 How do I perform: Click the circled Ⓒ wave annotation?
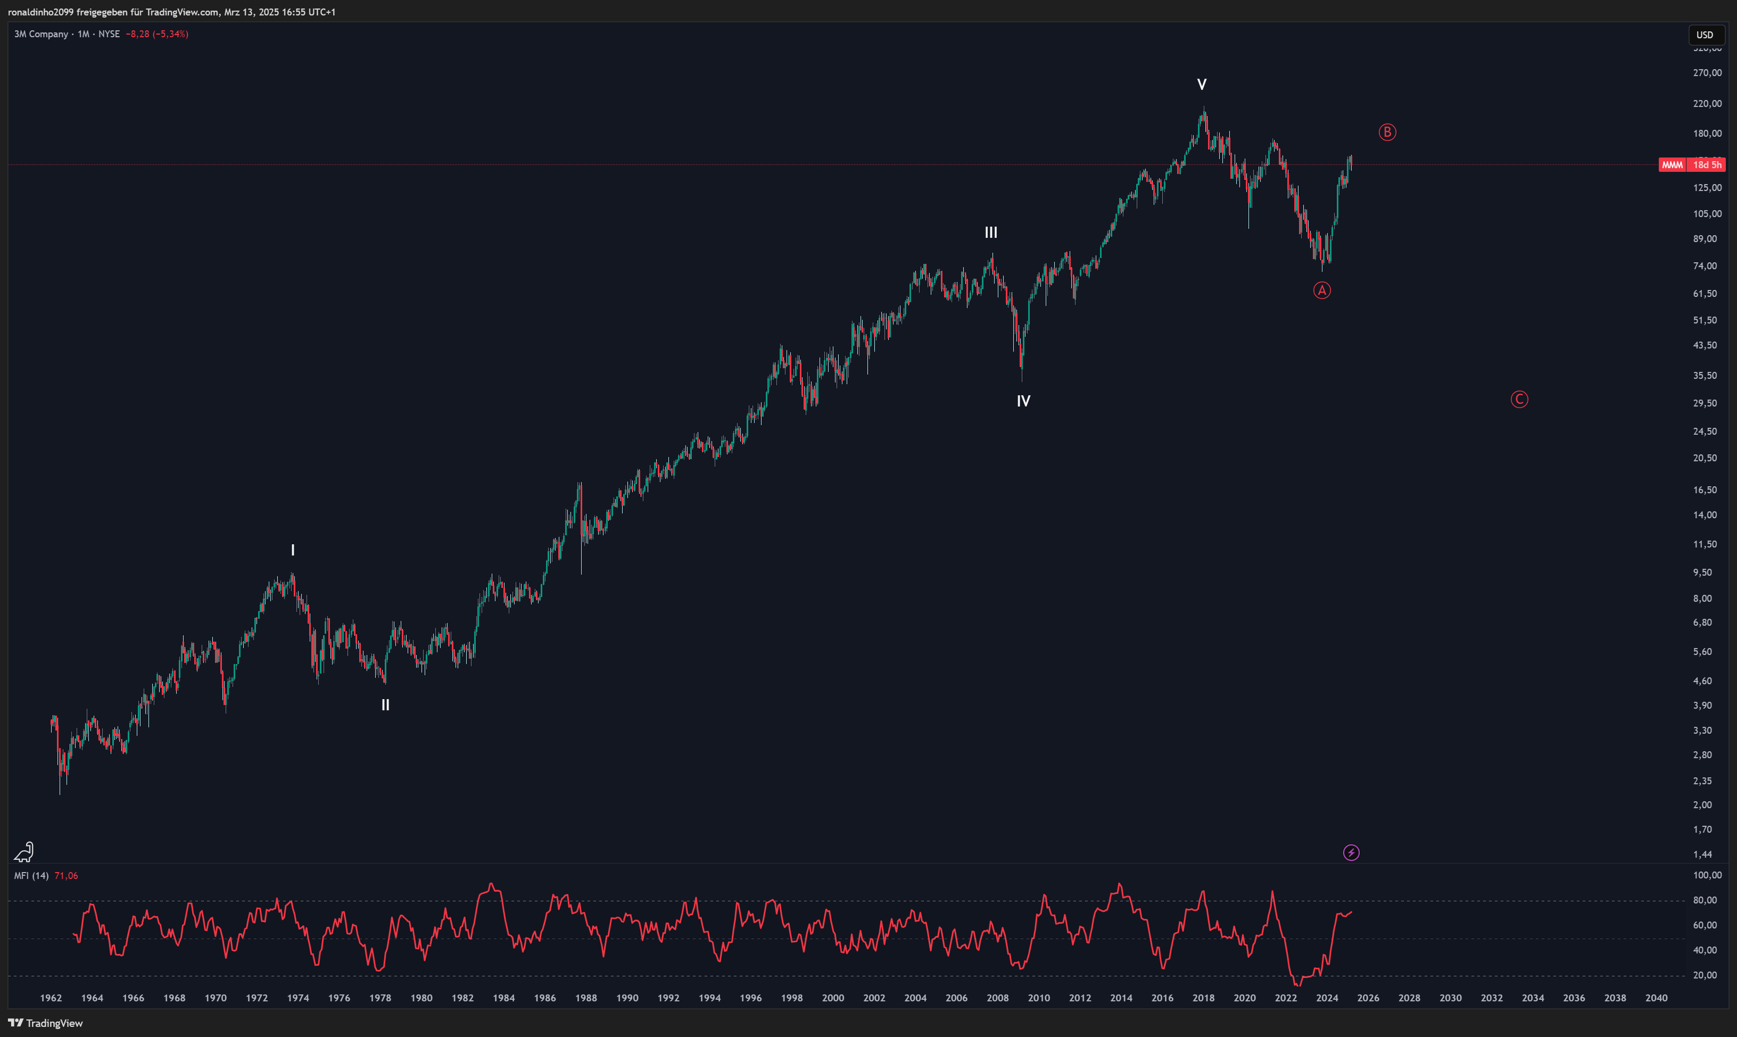[x=1520, y=399]
